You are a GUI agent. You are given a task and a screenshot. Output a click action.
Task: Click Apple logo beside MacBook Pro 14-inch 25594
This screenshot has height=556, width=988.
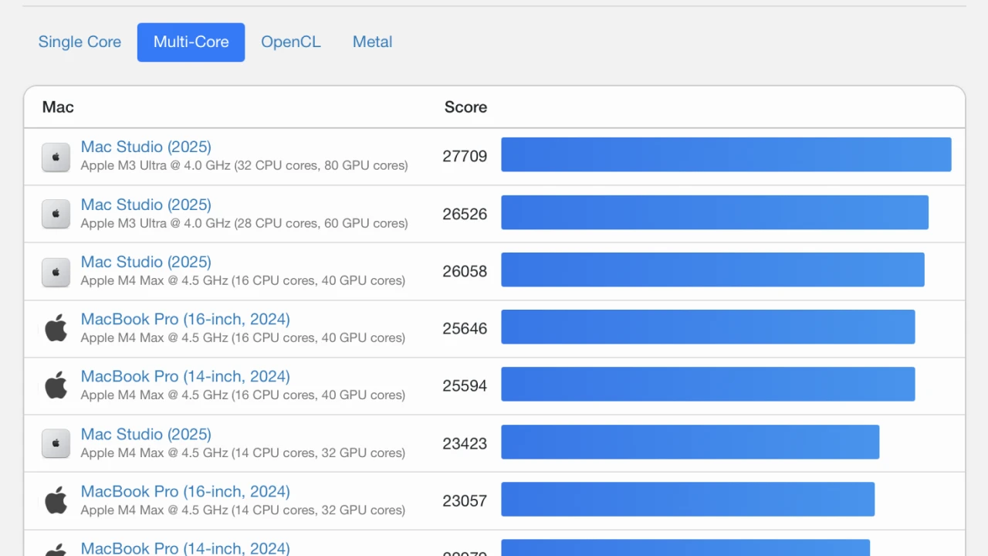coord(56,385)
